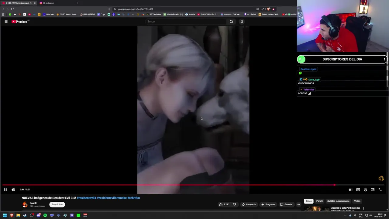Open options for Catacumbas de París video
The image size is (389, 219).
pyautogui.click(x=364, y=208)
